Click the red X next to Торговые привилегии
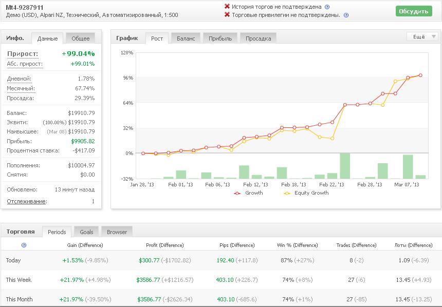This screenshot has width=442, height=307. 227,14
